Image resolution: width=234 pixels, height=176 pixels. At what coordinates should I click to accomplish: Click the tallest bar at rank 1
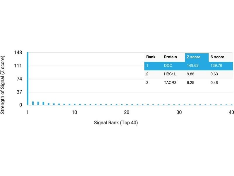click(x=28, y=79)
